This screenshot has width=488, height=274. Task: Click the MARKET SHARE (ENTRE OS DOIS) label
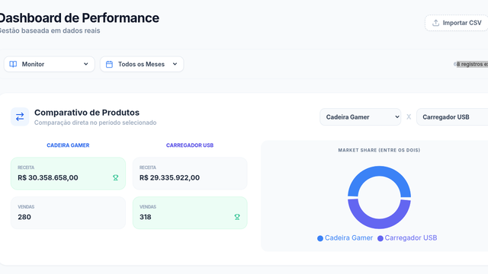coord(379,150)
